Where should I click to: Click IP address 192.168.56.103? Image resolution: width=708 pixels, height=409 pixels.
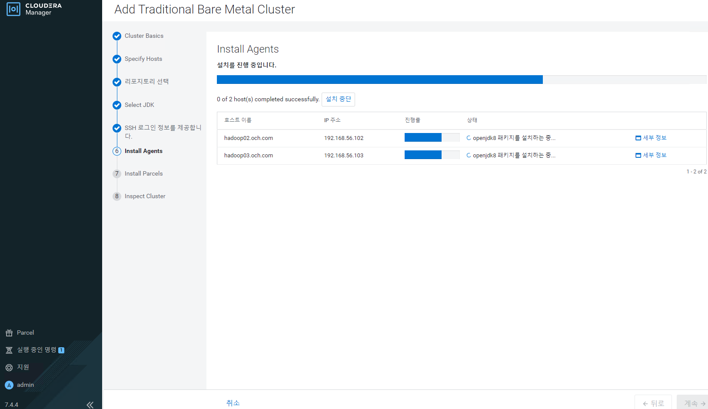pos(344,156)
